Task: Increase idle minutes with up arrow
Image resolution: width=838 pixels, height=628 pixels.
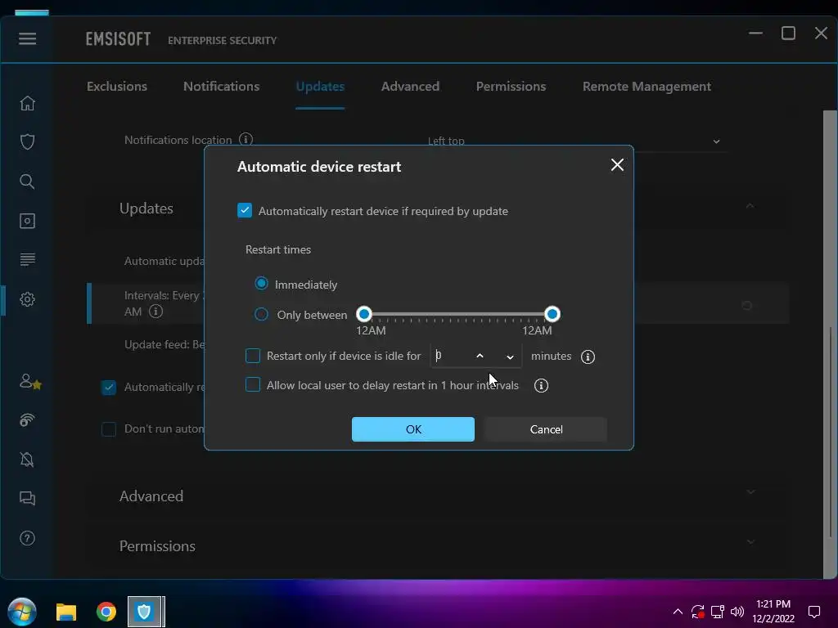Action: coord(480,357)
